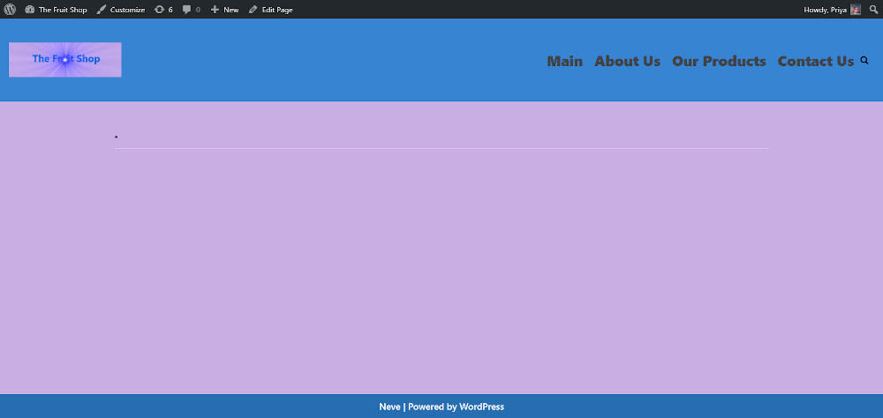Click the dashboard gauge icon beside The Fruit Shop
883x418 pixels.
pyautogui.click(x=30, y=10)
